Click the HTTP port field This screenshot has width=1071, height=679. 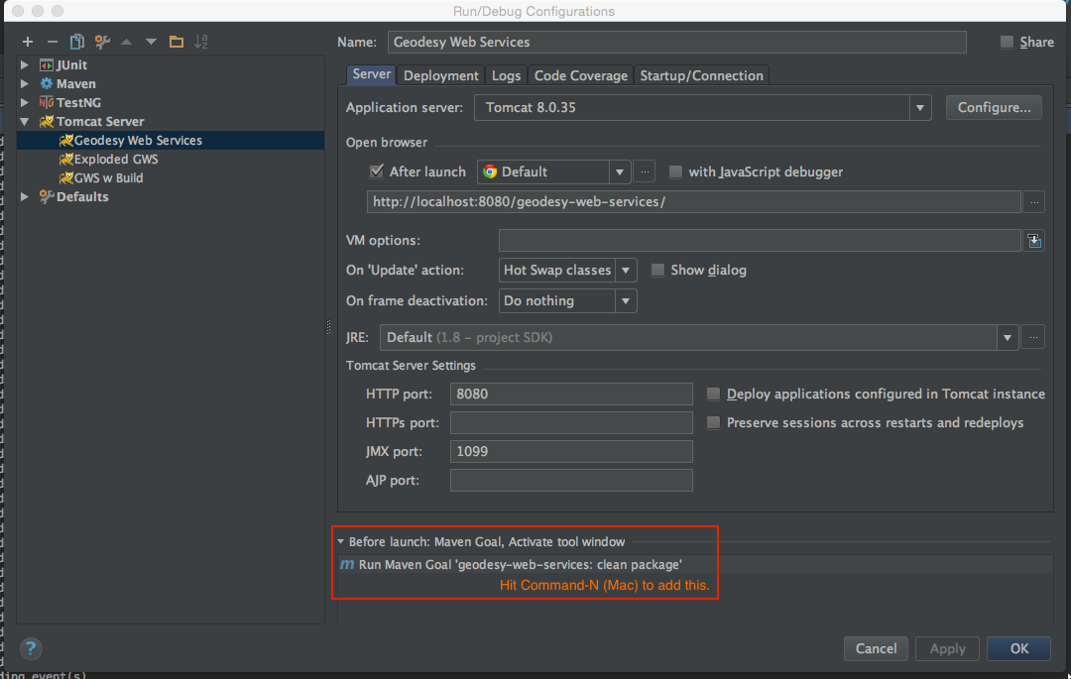(x=571, y=394)
